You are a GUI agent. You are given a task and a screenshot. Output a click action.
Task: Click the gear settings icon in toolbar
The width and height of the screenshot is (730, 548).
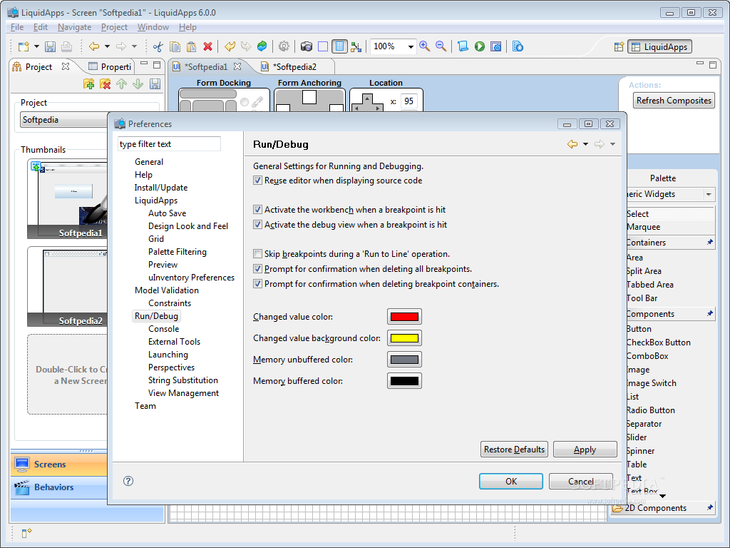(x=284, y=46)
